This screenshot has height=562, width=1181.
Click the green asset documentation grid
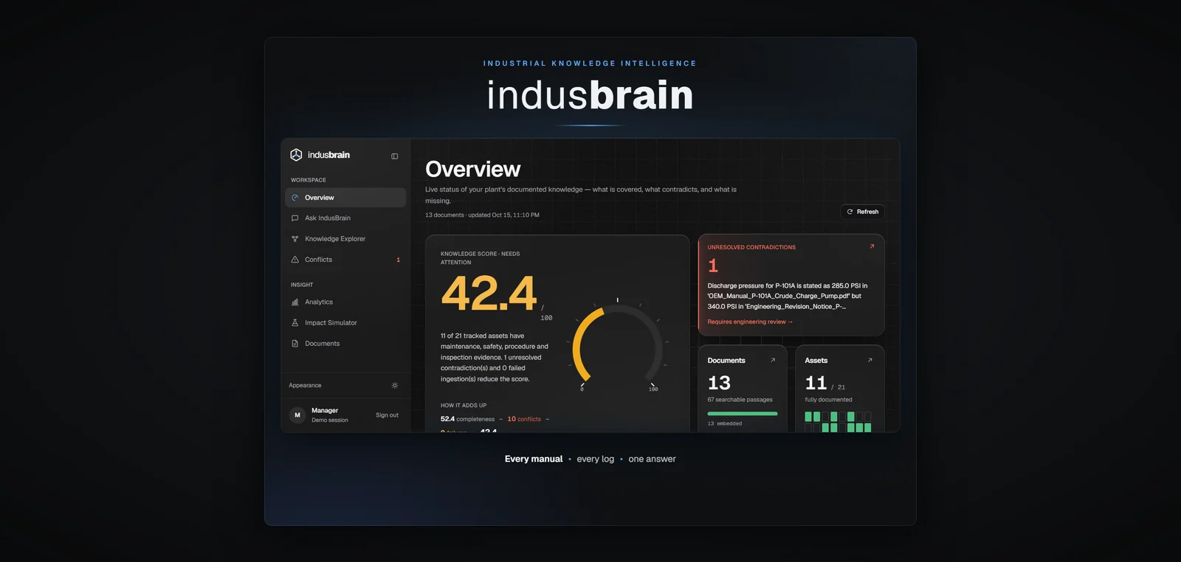[838, 422]
